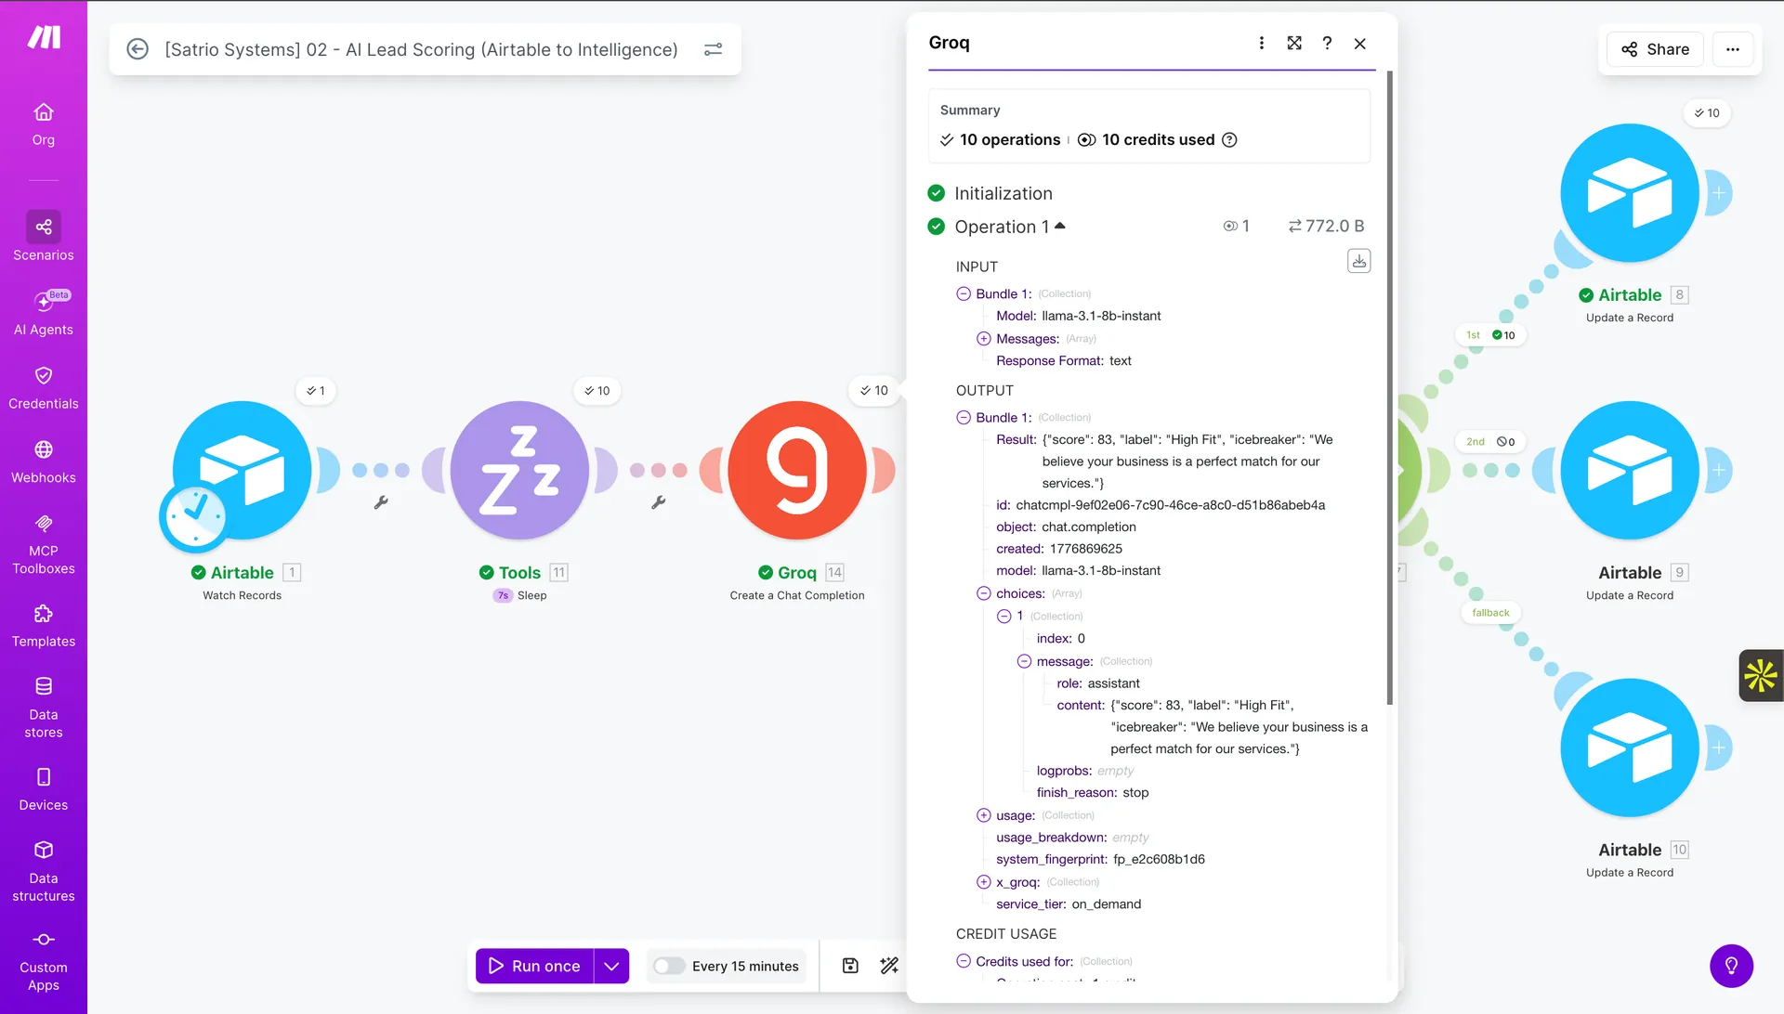Image resolution: width=1784 pixels, height=1014 pixels.
Task: Click the save scenario floppy-disk icon
Action: tap(850, 966)
